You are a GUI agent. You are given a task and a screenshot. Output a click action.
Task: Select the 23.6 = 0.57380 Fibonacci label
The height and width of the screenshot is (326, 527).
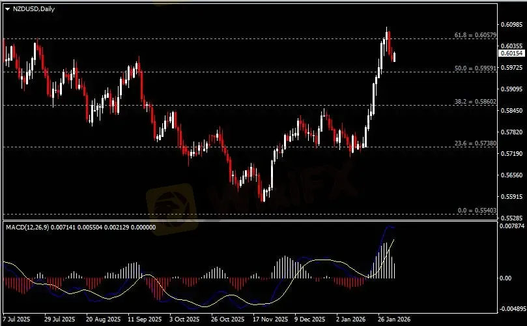(476, 143)
